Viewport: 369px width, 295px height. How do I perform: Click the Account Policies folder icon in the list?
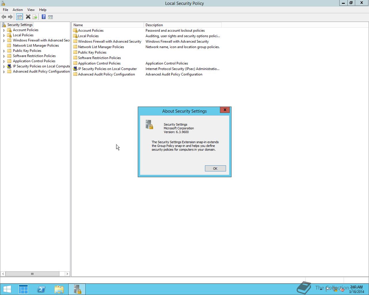pos(75,31)
